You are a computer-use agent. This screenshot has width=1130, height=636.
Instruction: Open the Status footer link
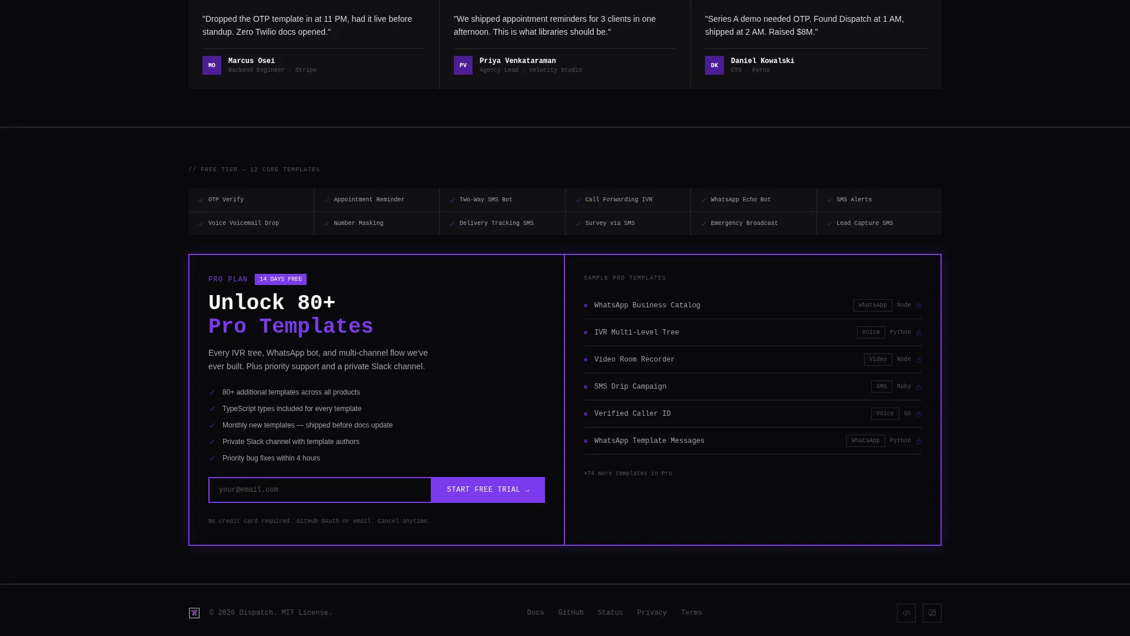tap(610, 613)
